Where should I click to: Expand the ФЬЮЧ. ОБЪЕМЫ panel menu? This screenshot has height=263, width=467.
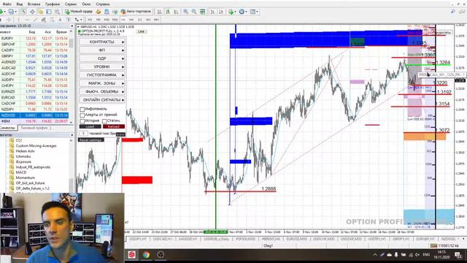coord(102,91)
